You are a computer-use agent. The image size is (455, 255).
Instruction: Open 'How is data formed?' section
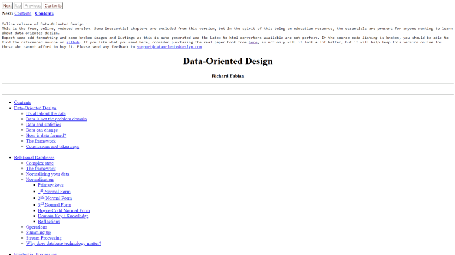point(46,136)
